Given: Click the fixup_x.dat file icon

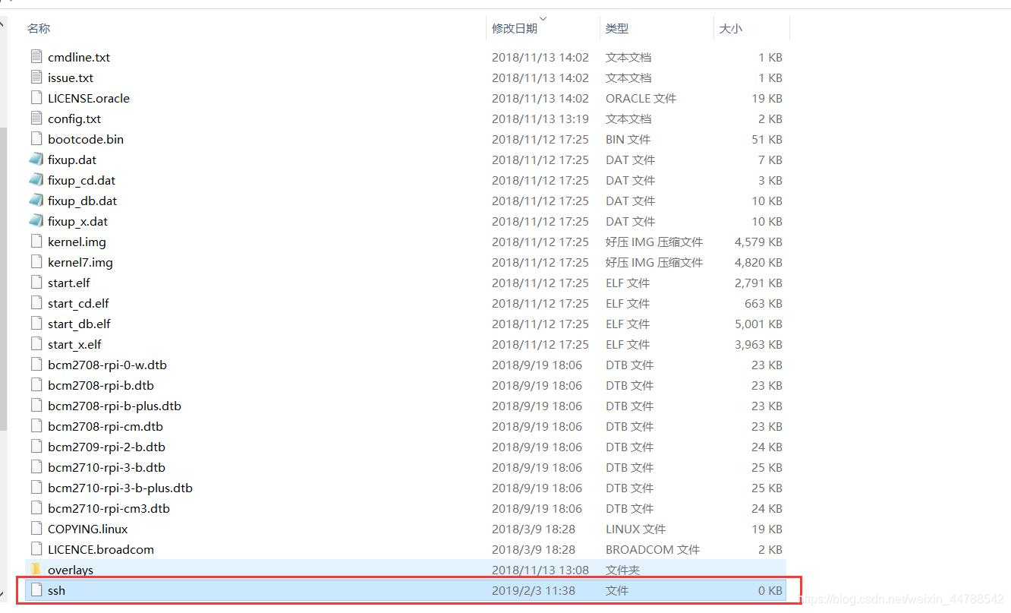Looking at the screenshot, I should coord(36,220).
